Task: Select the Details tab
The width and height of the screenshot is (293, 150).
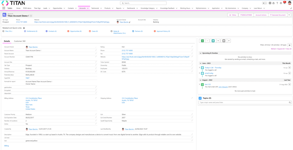Action: (x=7, y=41)
